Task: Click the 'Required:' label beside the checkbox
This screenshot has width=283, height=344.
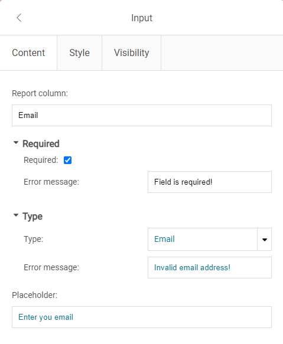Action: 41,160
